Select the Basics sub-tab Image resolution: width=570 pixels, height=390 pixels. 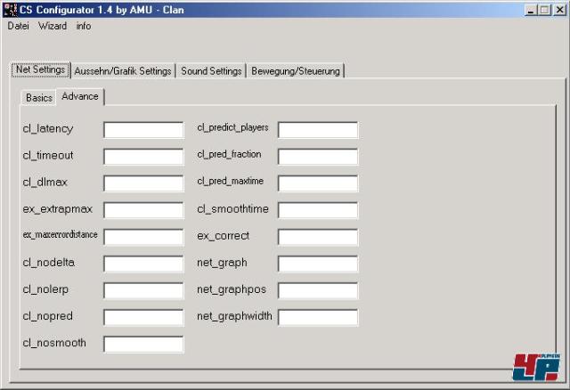39,98
